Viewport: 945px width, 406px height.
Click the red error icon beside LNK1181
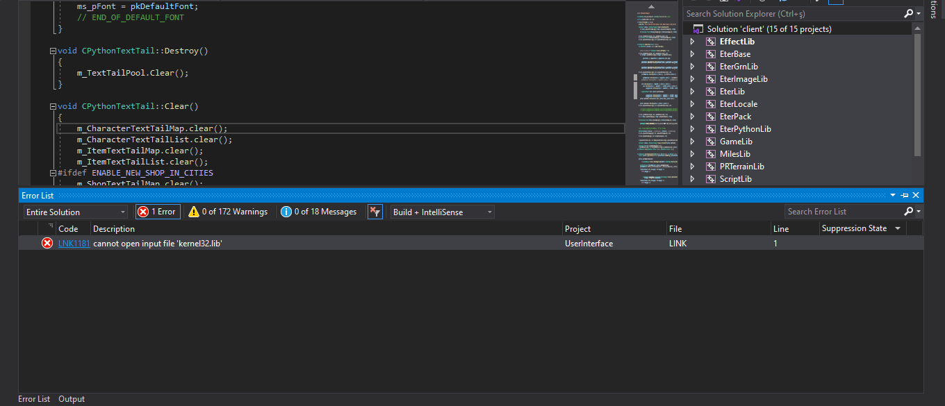pos(47,243)
